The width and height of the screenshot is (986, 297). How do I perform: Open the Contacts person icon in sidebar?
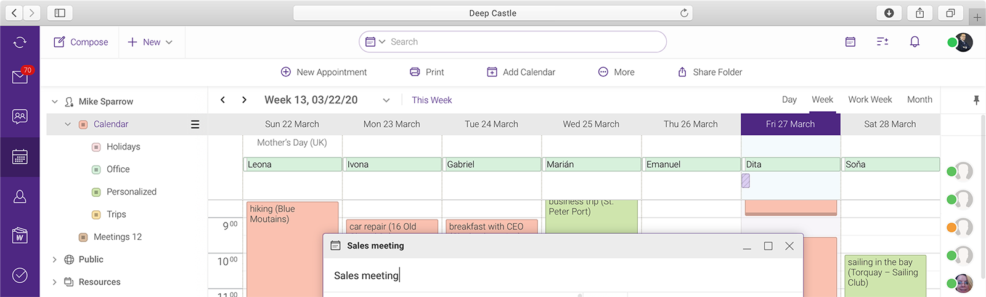click(20, 196)
